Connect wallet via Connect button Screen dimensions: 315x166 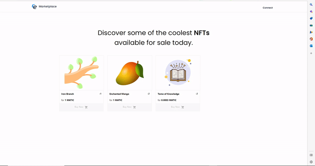[268, 8]
